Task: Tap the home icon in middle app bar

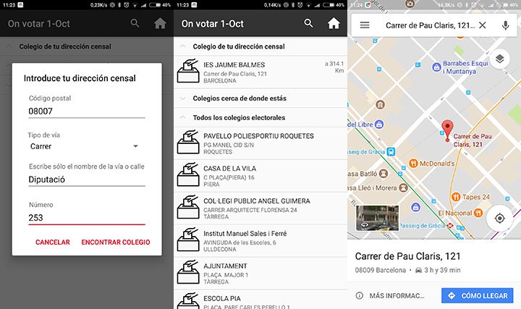Action: tap(334, 24)
